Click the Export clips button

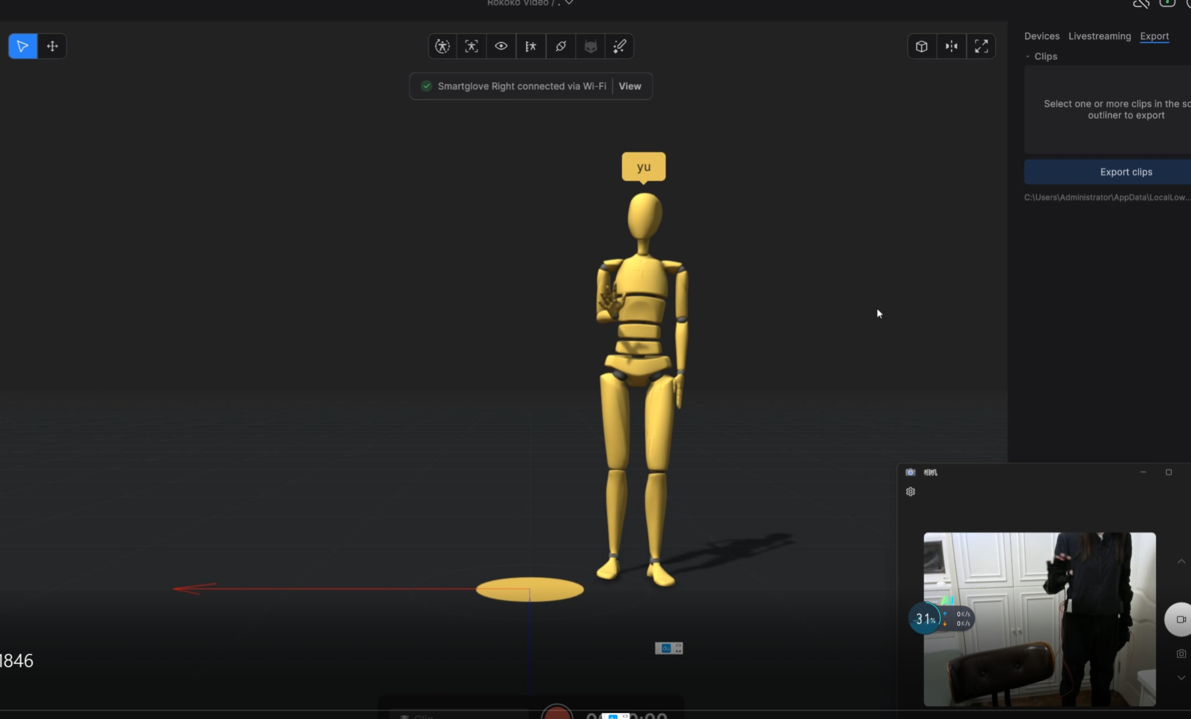coord(1108,172)
